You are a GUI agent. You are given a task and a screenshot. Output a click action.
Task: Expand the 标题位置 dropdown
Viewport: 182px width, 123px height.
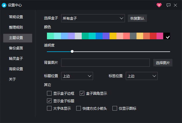tap(77, 76)
